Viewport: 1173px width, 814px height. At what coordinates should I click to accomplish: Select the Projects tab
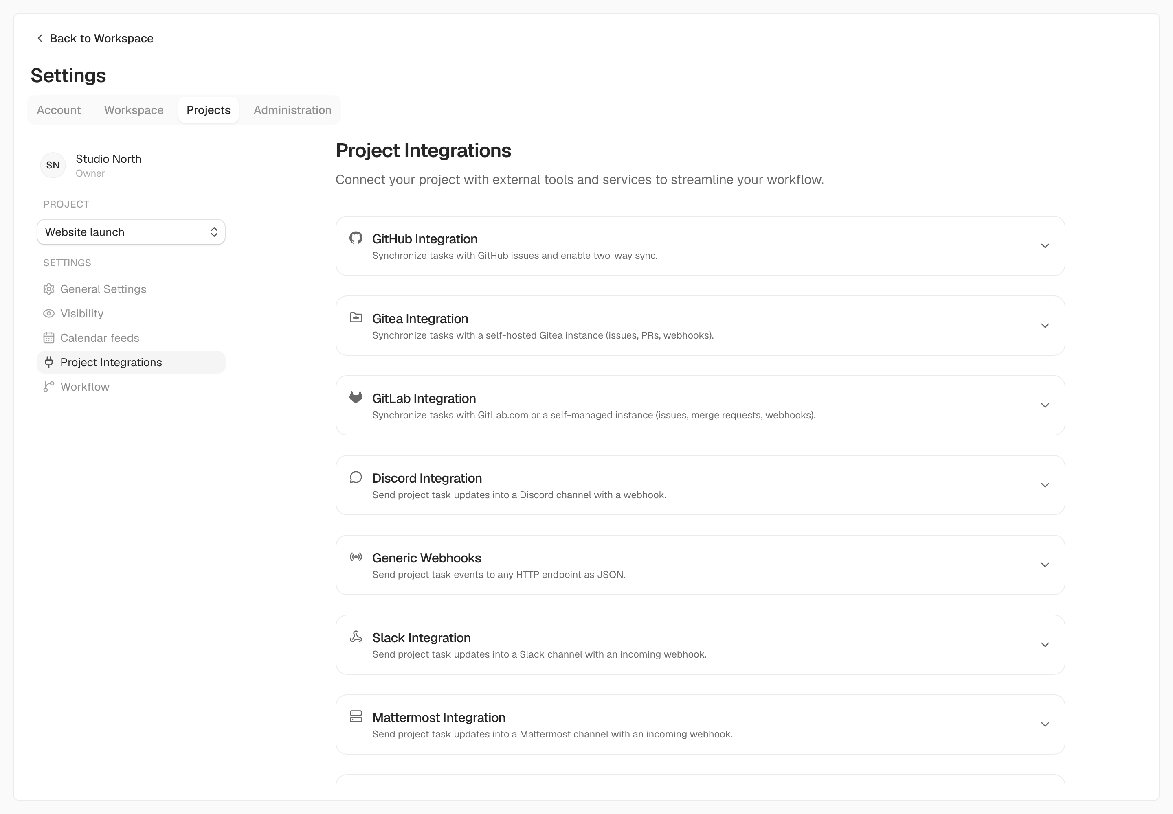[x=208, y=110]
